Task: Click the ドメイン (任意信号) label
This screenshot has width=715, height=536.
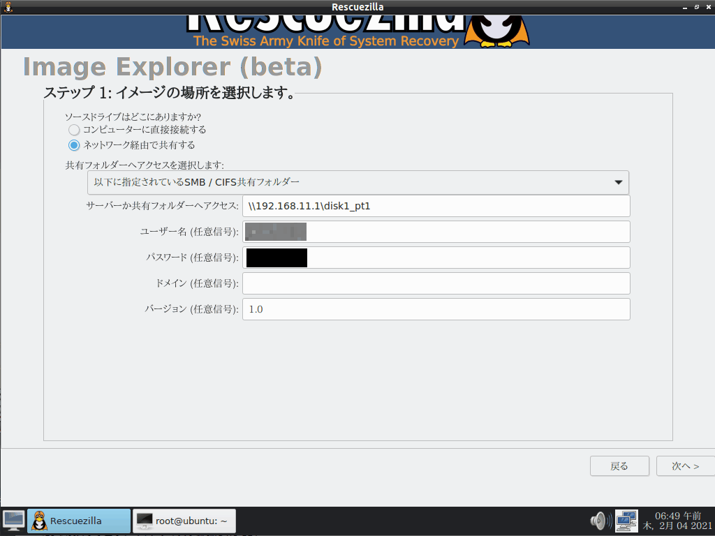Action: (x=197, y=283)
